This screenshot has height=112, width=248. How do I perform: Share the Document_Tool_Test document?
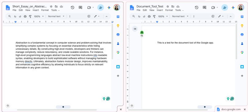coord(225,7)
